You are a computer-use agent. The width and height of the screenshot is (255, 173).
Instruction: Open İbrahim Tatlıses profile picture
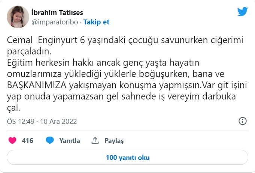click(x=16, y=17)
